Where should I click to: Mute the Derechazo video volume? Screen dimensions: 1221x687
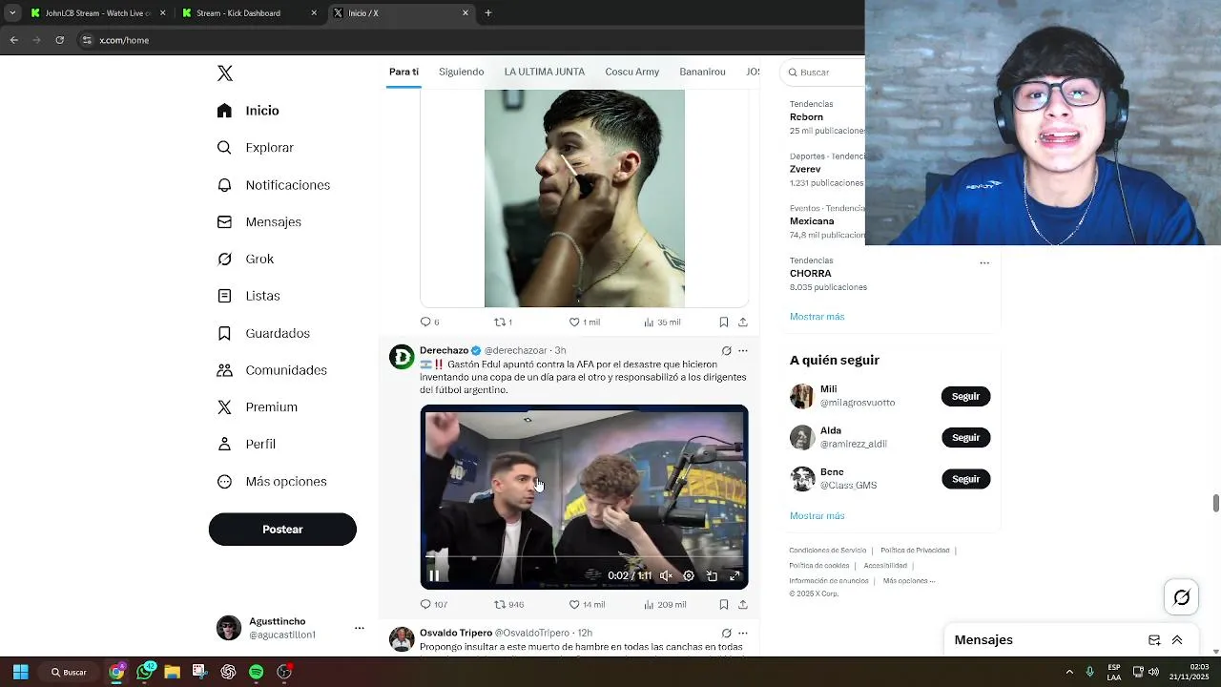point(666,575)
